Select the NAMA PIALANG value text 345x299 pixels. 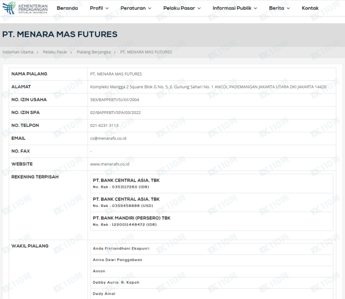click(116, 74)
